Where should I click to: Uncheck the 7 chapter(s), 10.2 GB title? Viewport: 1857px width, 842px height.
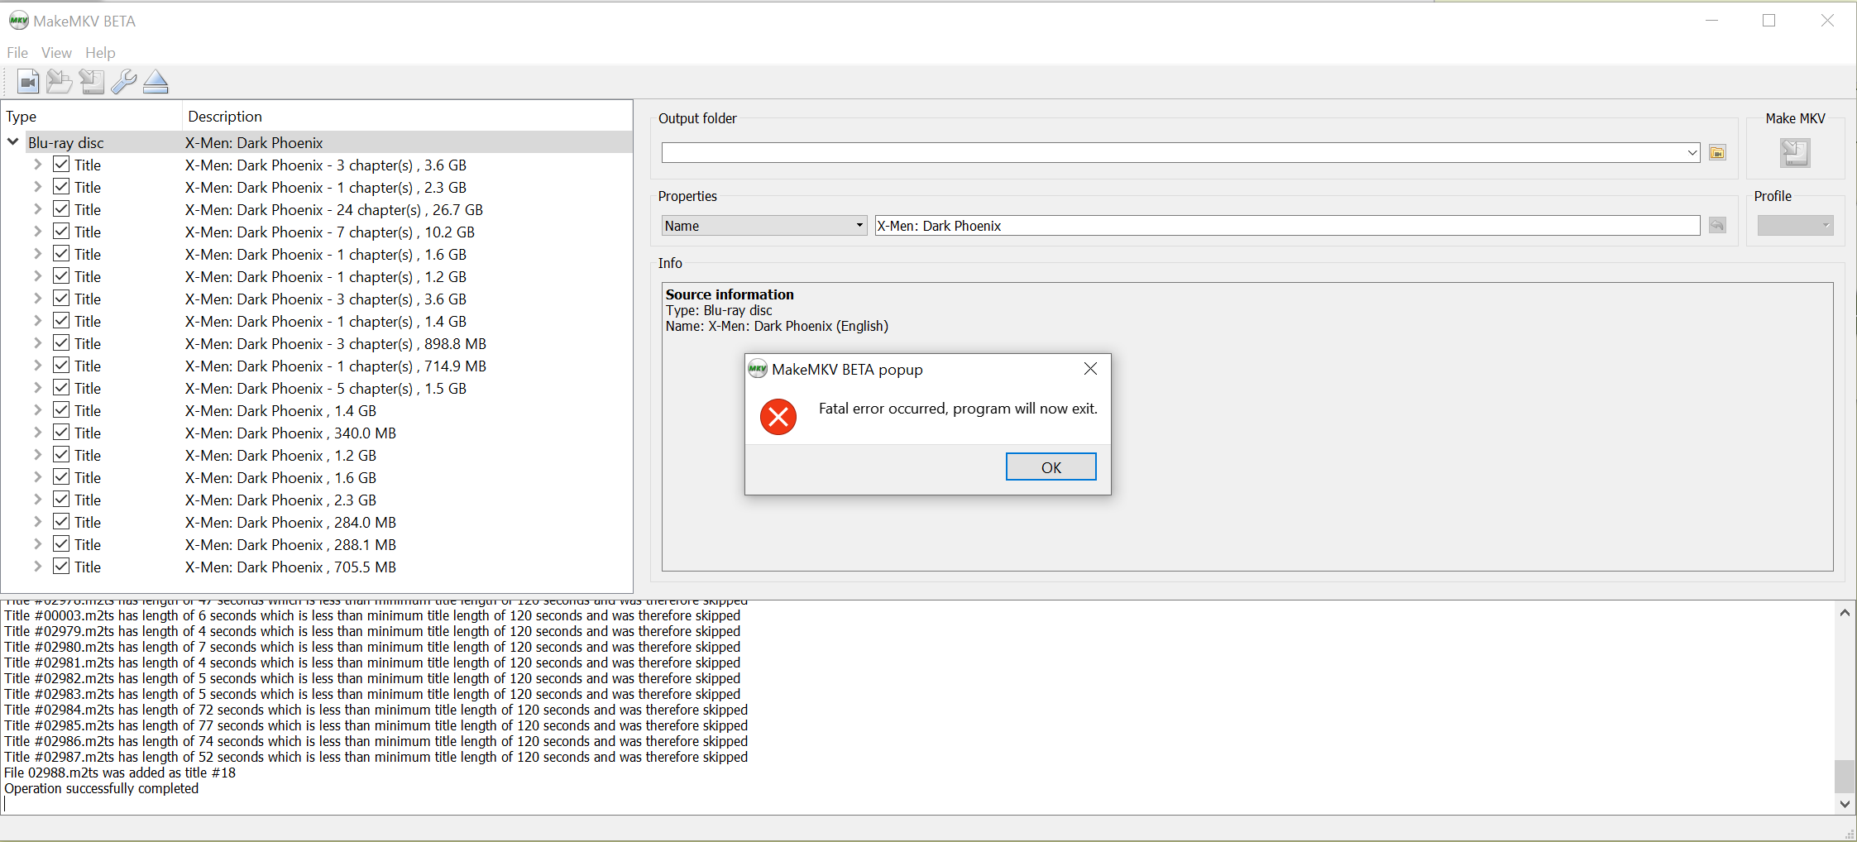(61, 231)
